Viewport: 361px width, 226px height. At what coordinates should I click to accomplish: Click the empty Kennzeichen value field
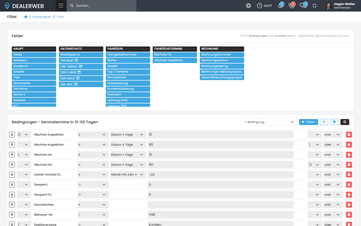tap(220, 205)
